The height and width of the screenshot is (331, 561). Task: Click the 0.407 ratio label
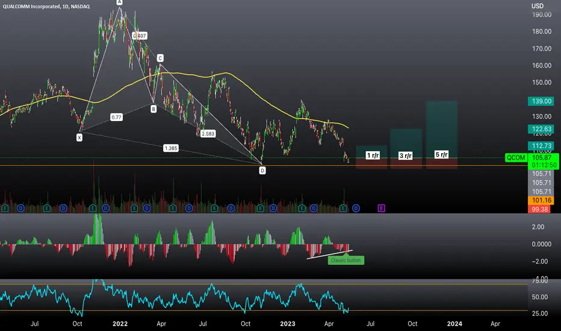click(x=140, y=36)
